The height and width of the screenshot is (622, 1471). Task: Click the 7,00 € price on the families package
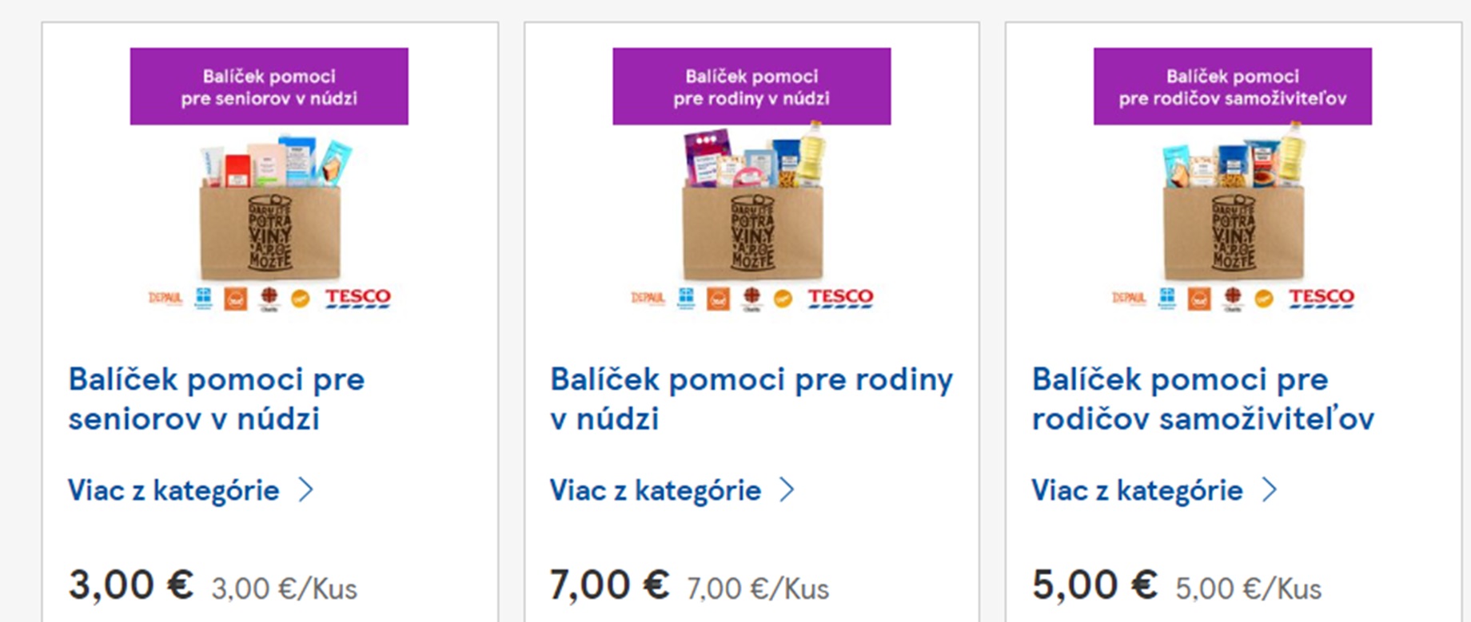609,585
